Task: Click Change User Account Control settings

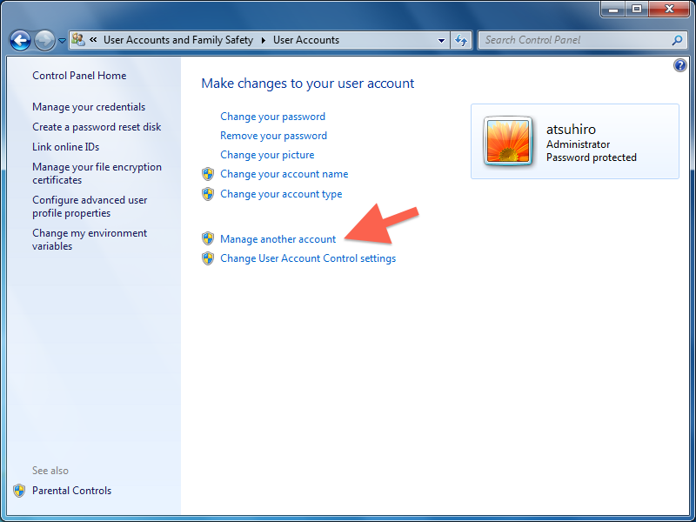Action: 308,258
